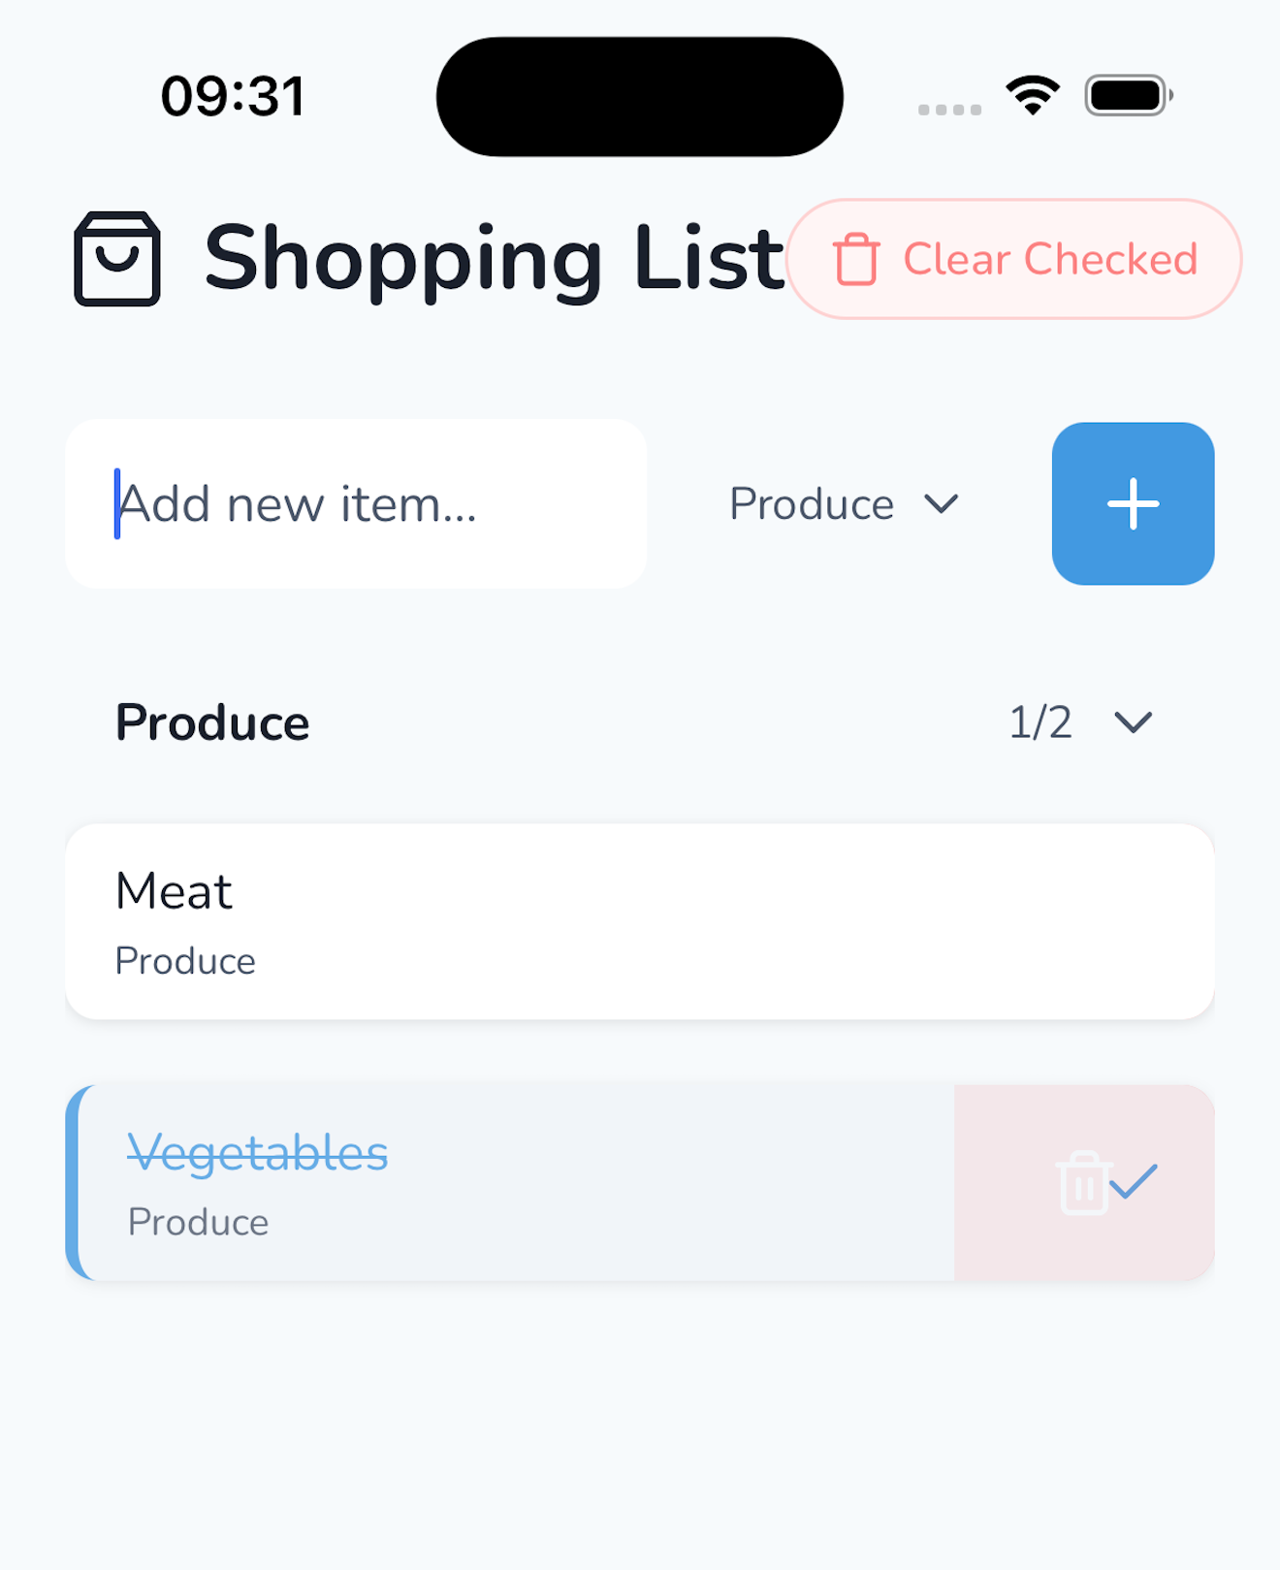Tap the Wi-Fi status icon
The width and height of the screenshot is (1280, 1570).
pos(1033,95)
